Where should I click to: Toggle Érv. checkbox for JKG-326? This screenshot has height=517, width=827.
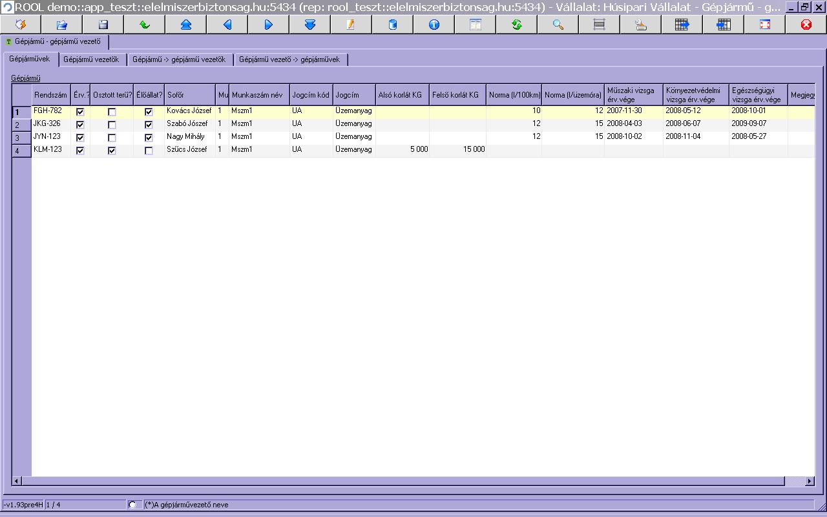point(80,125)
